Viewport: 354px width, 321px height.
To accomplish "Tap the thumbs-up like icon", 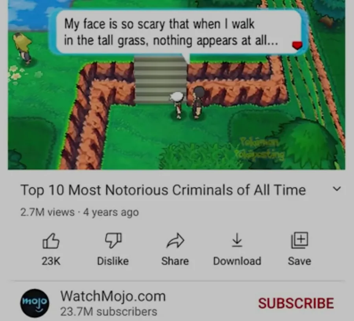I will pos(51,241).
